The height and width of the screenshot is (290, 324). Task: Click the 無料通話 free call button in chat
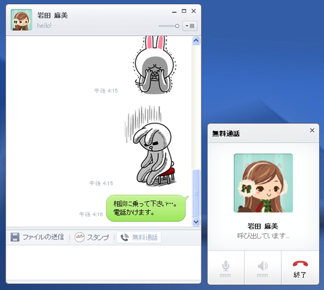coord(139,237)
